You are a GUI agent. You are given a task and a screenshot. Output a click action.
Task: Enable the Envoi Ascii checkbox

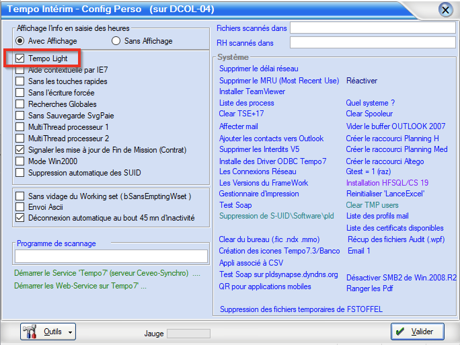click(20, 207)
